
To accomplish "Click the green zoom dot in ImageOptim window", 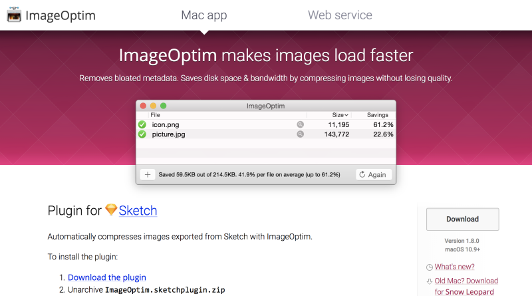I will click(163, 106).
